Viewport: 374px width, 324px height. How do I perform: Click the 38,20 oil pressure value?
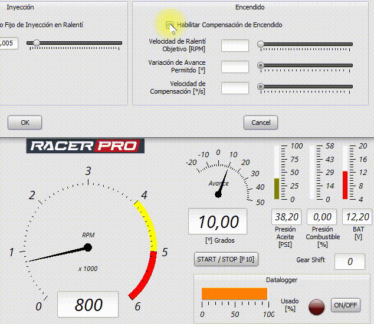(286, 217)
